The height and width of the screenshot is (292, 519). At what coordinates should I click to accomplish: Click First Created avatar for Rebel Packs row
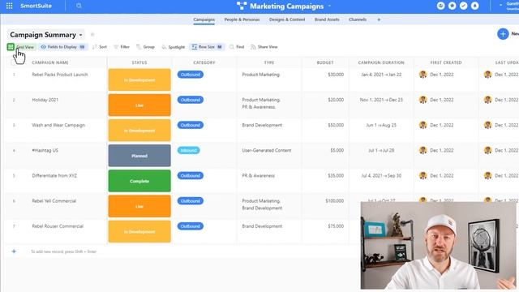coord(423,75)
